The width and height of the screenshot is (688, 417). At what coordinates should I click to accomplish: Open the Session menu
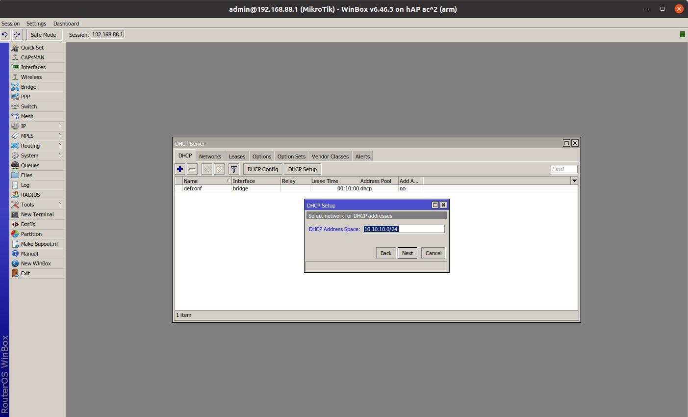coord(10,24)
